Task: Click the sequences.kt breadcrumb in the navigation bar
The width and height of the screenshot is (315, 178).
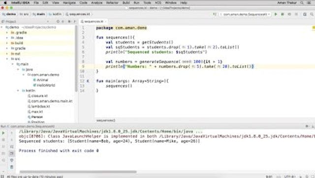Action: coord(78,14)
